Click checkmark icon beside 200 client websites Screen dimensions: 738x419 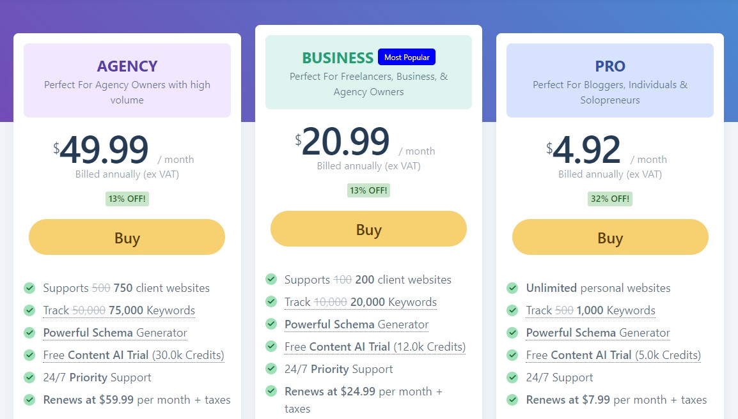point(271,279)
